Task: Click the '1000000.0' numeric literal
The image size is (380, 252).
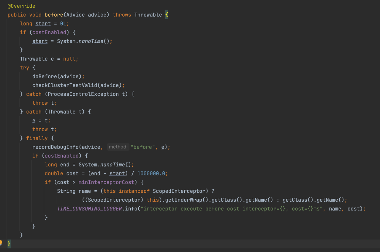Action: (151, 173)
